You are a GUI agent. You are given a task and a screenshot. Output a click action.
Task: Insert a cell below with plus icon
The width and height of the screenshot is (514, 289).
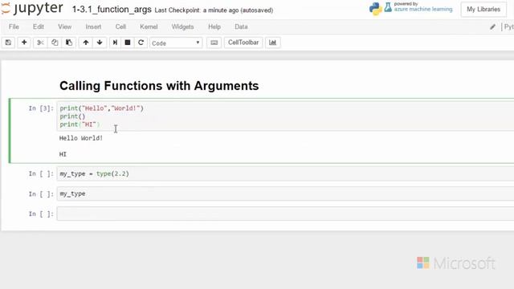(24, 43)
